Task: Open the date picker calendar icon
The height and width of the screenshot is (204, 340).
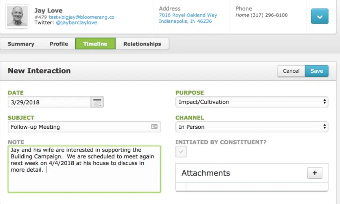Action: click(x=97, y=102)
